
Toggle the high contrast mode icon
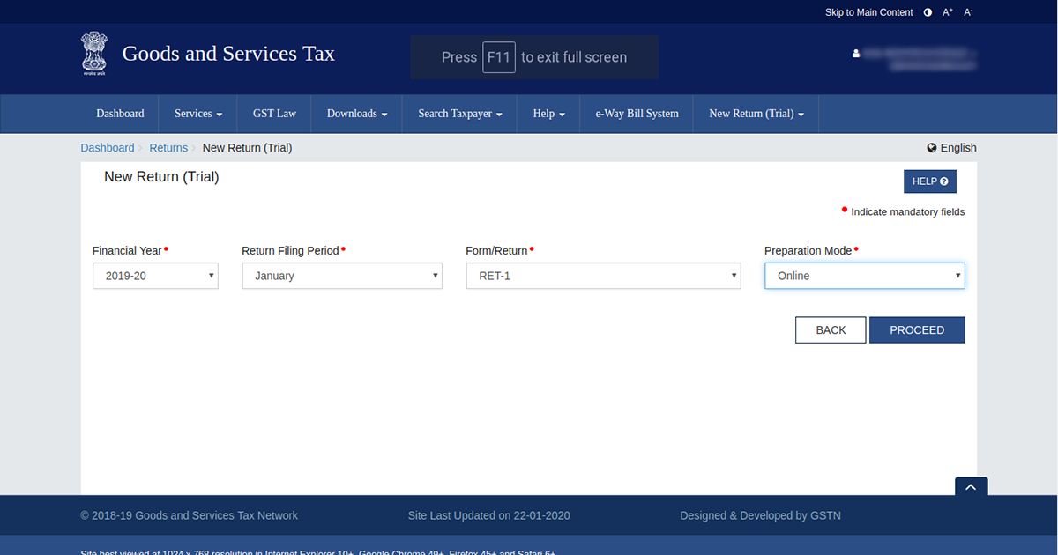[x=928, y=12]
